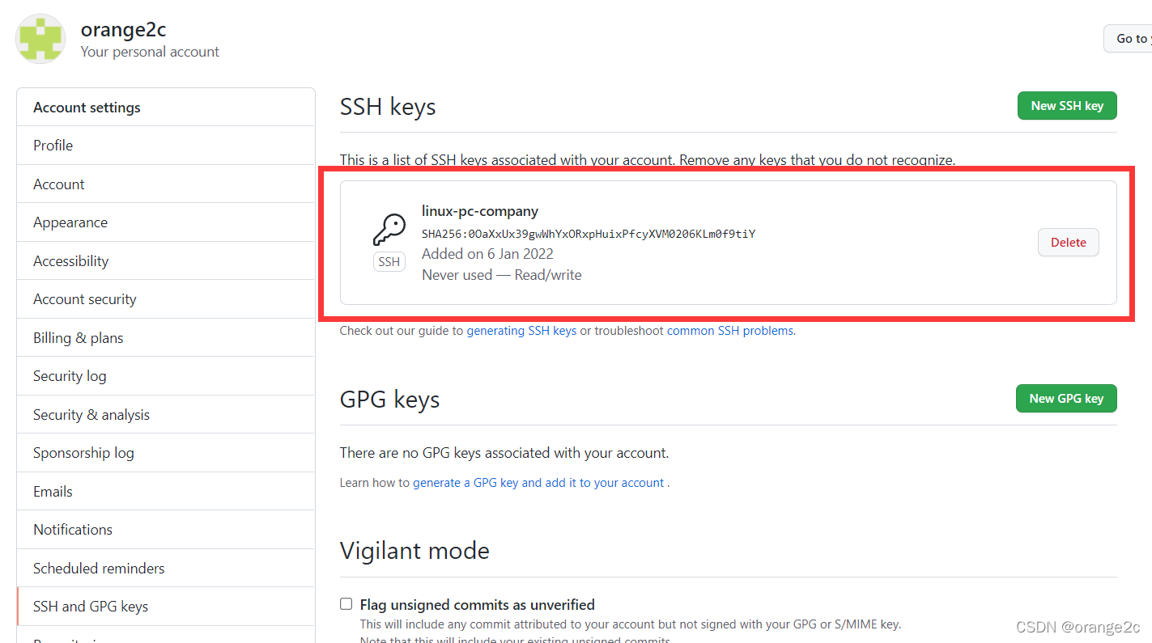Open the generating SSH keys guide link

coord(521,331)
